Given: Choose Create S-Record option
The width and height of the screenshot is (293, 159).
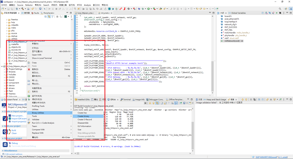Looking at the screenshot, I should [88, 120].
